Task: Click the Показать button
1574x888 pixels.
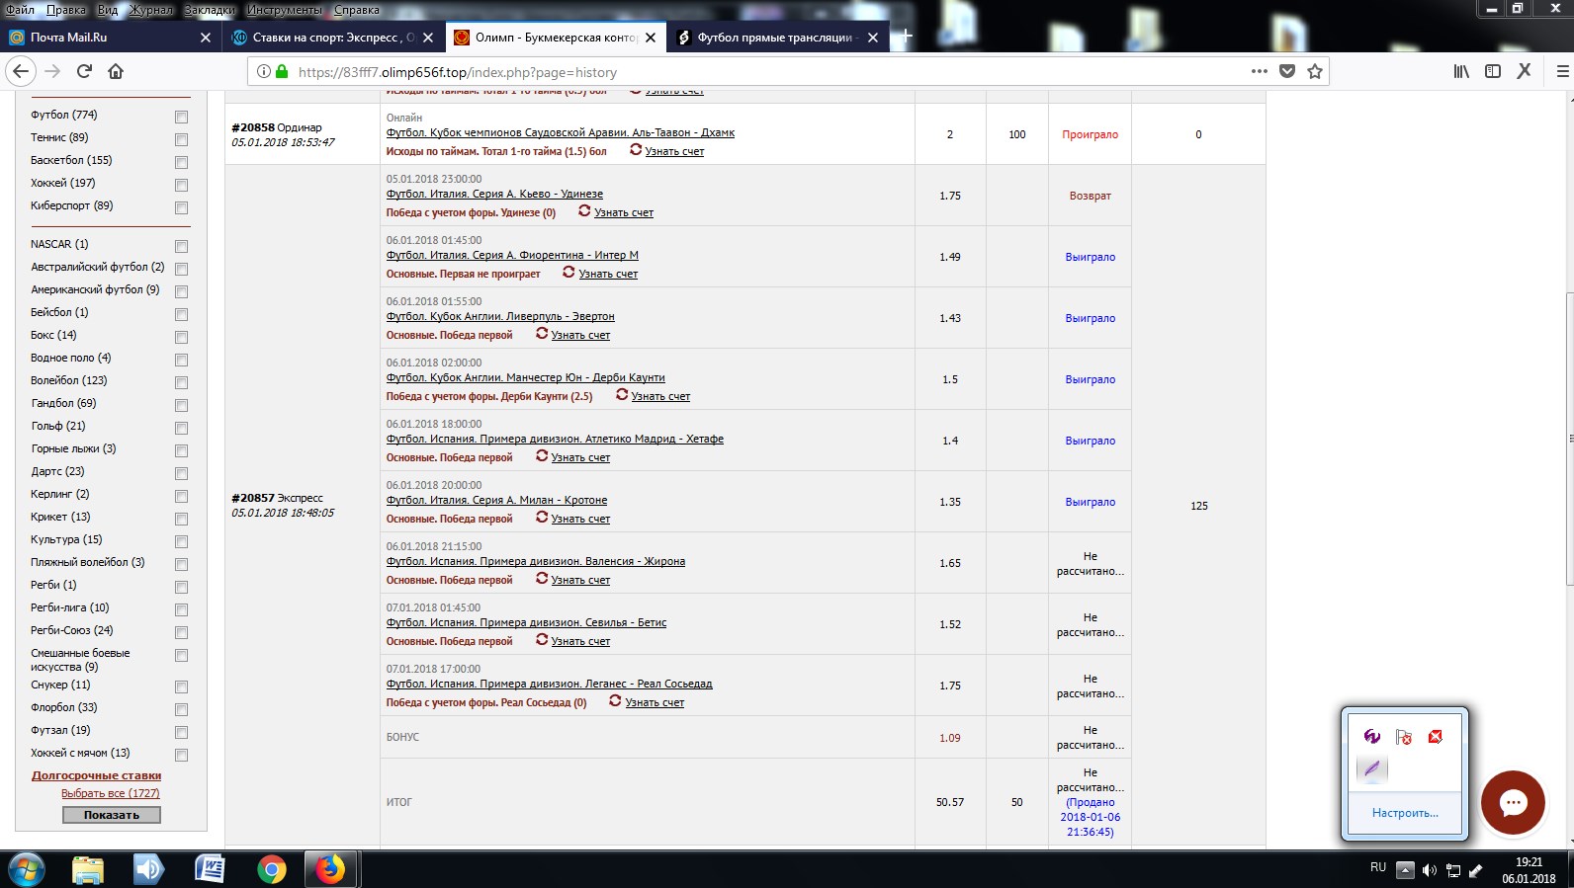Action: [x=112, y=815]
